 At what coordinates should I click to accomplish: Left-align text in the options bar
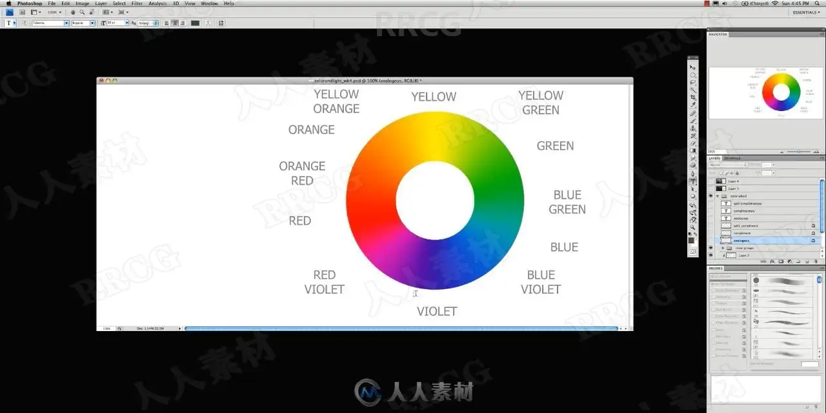pos(166,23)
